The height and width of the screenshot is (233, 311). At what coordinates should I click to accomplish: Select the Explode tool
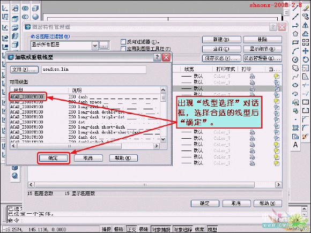306,136
